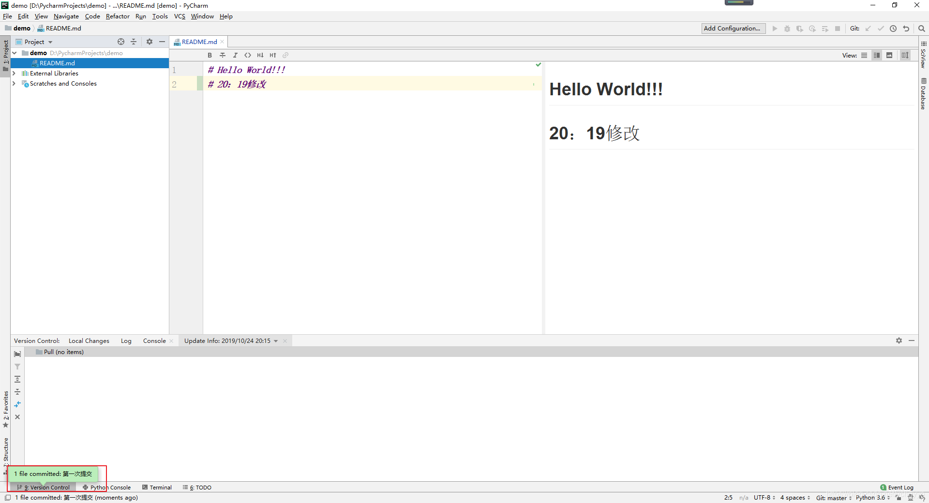Change UTF-8 file encoding selector
This screenshot has height=503, width=929.
[764, 498]
